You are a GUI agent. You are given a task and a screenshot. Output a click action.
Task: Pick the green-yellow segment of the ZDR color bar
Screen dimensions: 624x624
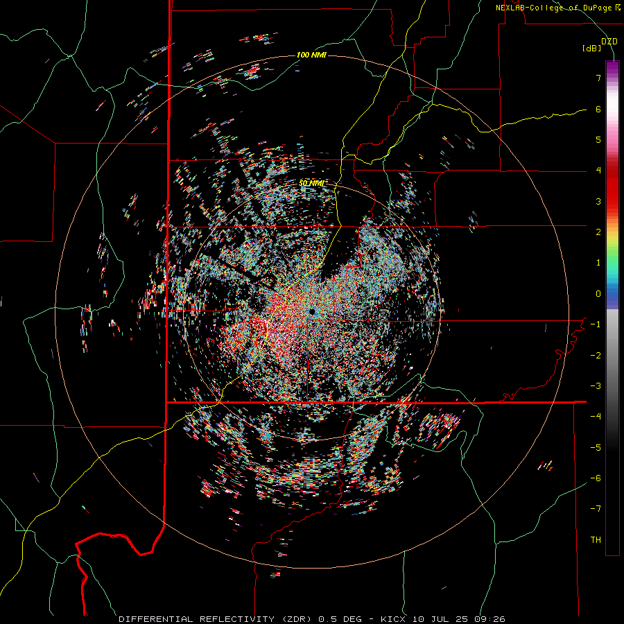(612, 249)
